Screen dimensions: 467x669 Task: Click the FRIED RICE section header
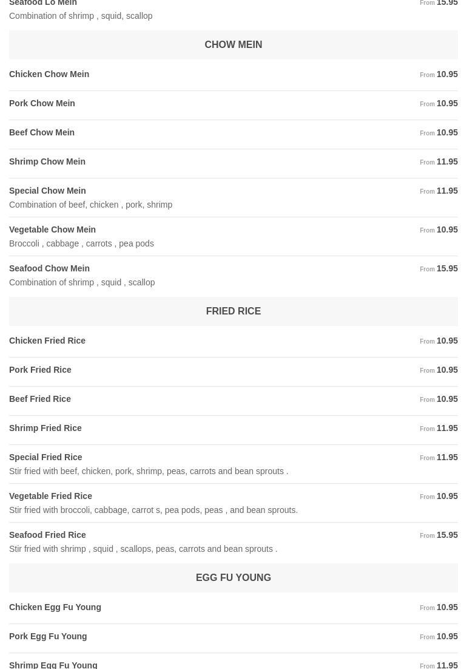pyautogui.click(x=233, y=311)
